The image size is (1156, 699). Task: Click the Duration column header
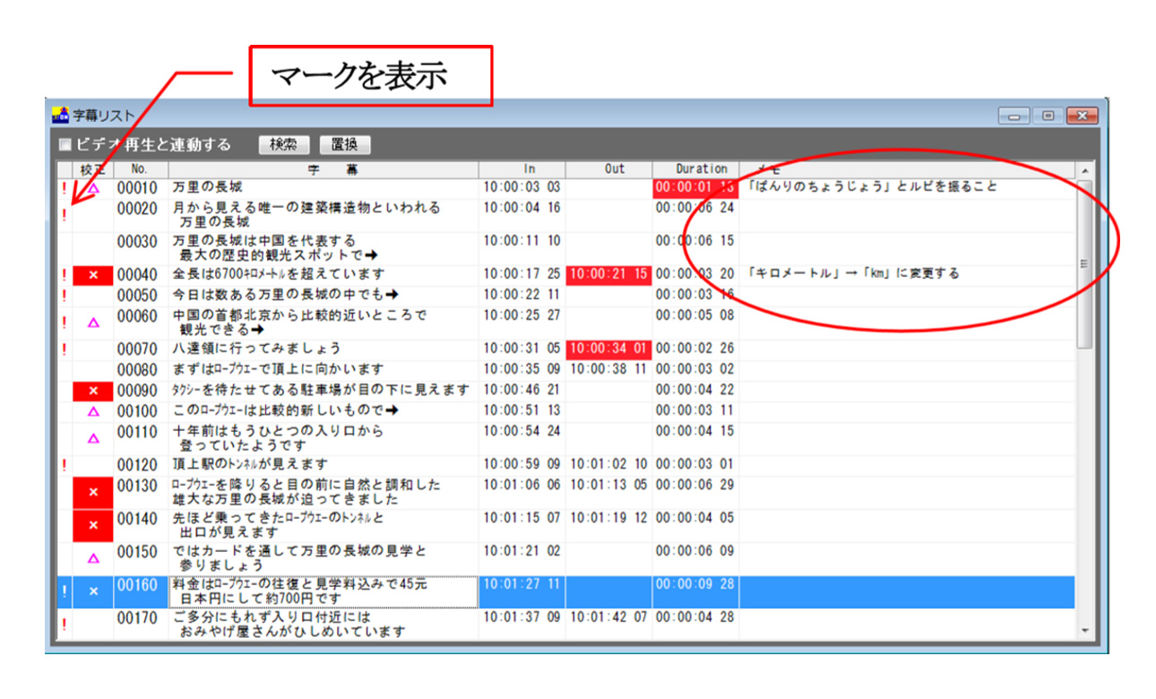[695, 168]
